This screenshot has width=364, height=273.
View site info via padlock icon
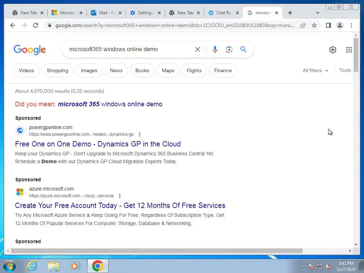click(49, 25)
